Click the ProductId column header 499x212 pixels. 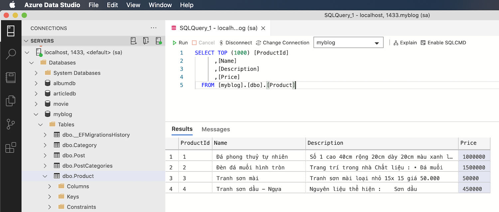(195, 143)
